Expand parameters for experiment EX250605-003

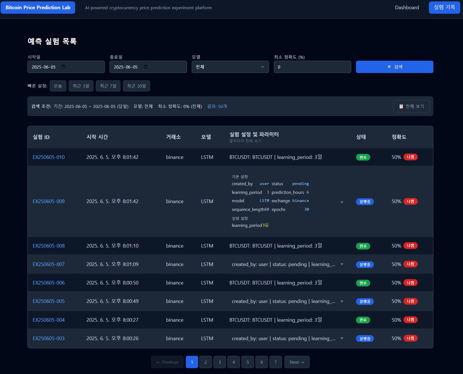tap(342, 338)
